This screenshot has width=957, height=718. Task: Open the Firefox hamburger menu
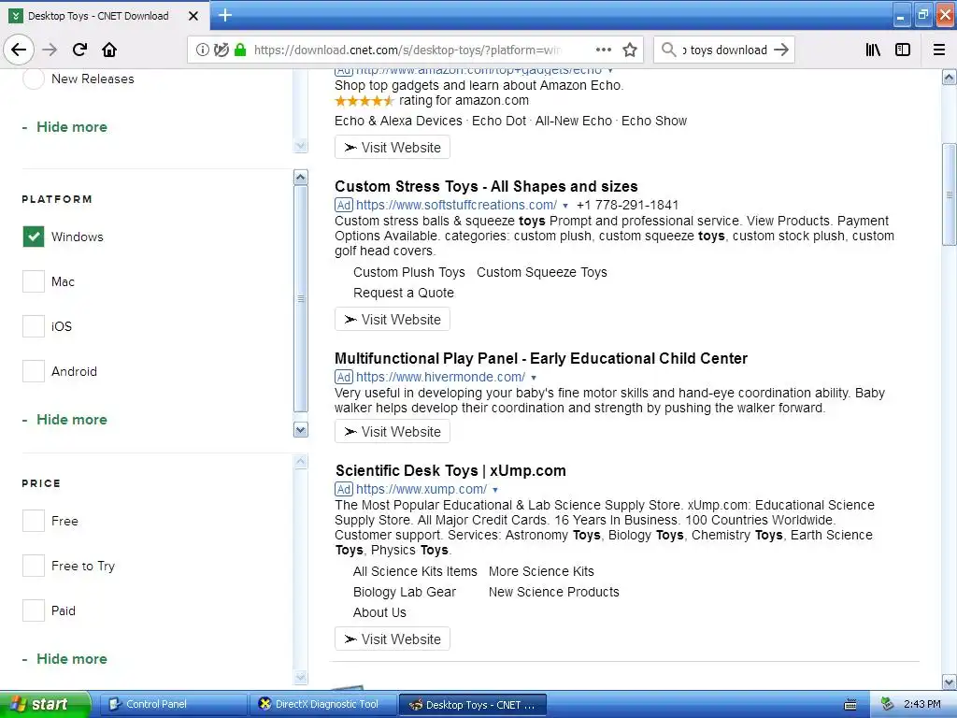(939, 50)
